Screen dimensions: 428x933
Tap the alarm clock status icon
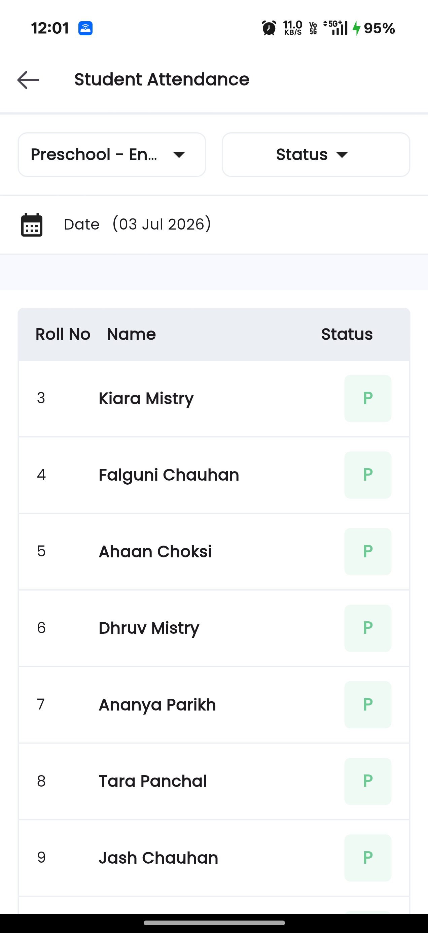point(269,28)
